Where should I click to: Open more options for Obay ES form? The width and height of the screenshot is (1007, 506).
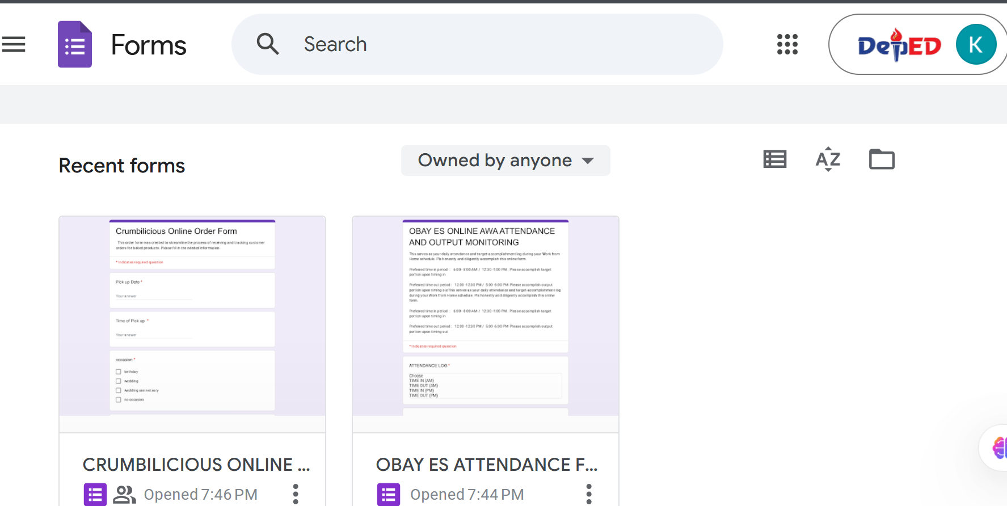[589, 494]
